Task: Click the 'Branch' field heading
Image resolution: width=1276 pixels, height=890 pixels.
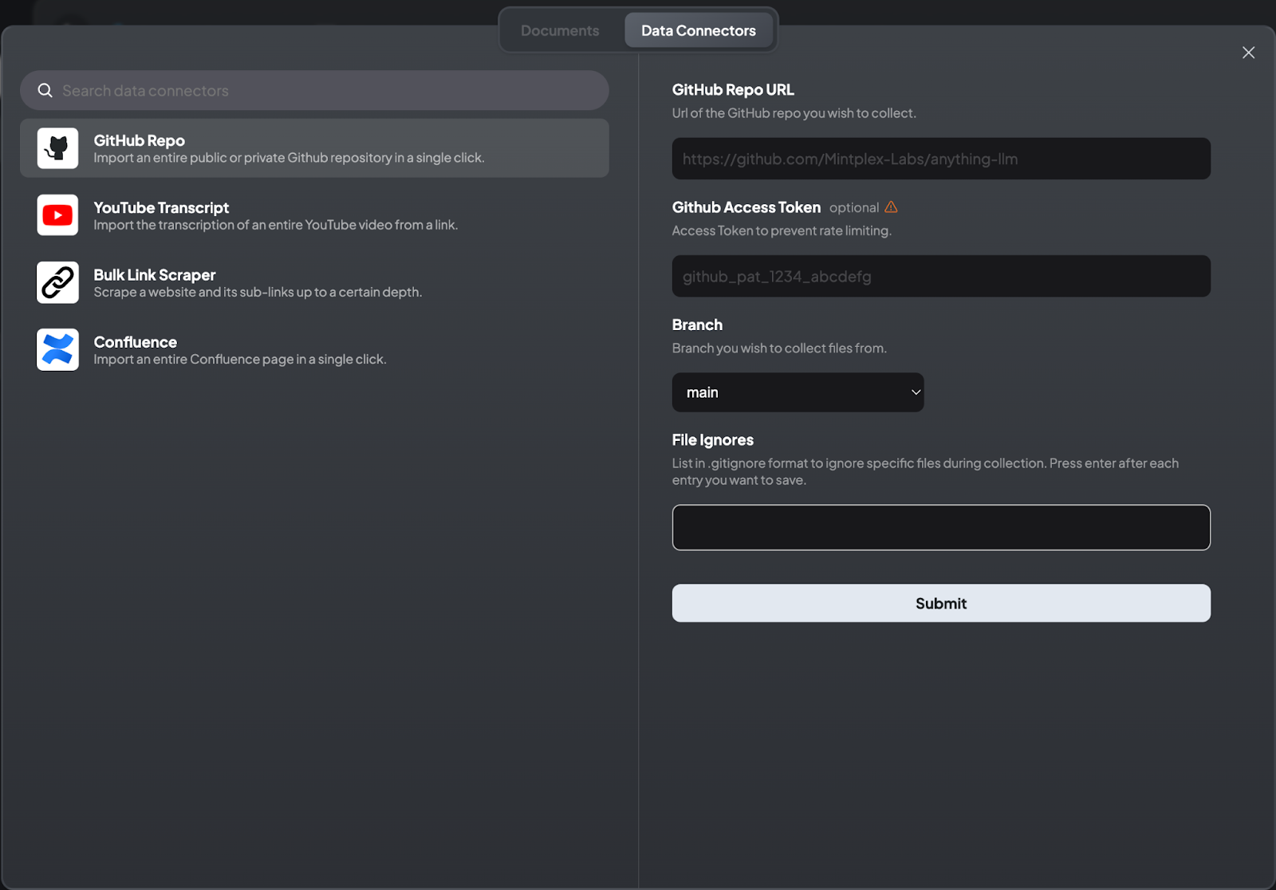Action: (x=697, y=325)
